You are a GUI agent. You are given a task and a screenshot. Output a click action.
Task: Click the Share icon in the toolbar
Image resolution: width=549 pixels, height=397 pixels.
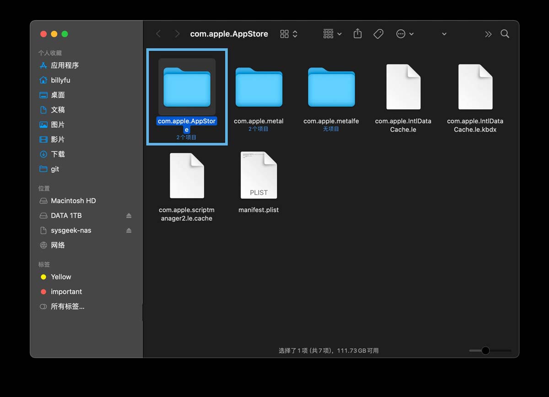358,34
